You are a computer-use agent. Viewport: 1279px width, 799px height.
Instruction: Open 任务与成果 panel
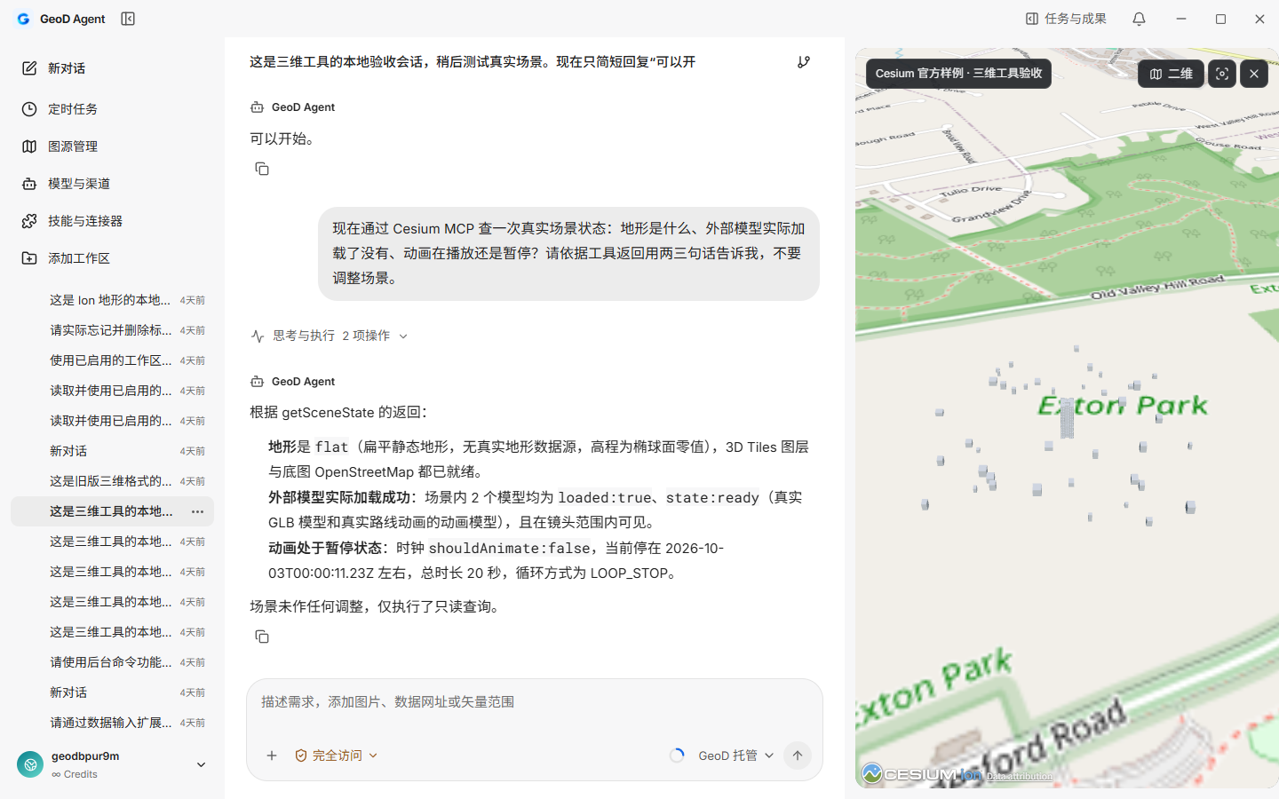[1066, 19]
